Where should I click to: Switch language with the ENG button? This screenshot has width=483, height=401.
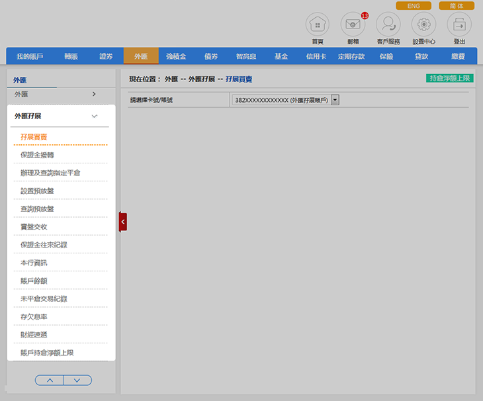pos(414,6)
